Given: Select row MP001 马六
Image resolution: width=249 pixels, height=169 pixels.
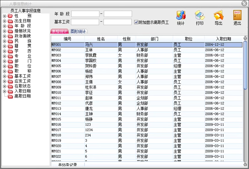Looking at the screenshot, I should tap(147, 44).
